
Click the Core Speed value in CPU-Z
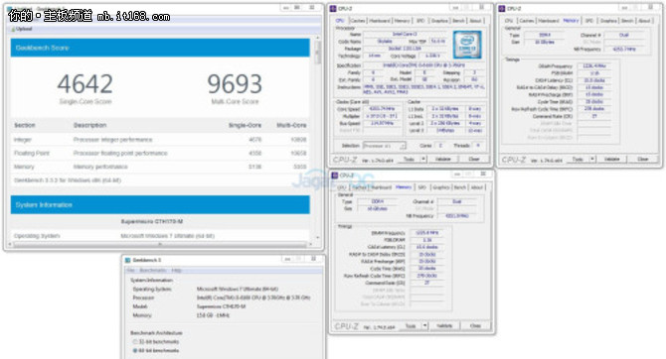383,108
